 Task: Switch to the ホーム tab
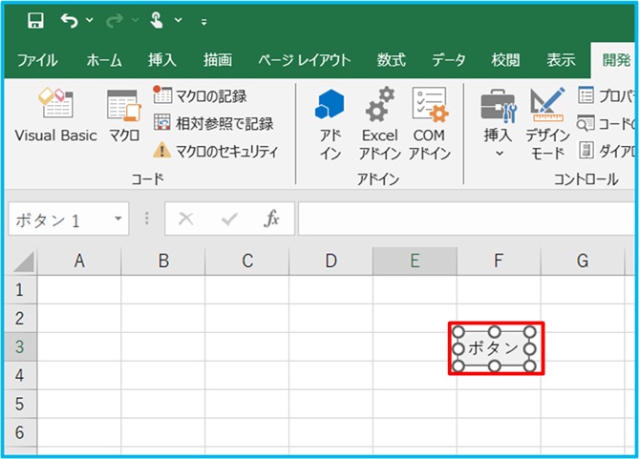pos(104,59)
